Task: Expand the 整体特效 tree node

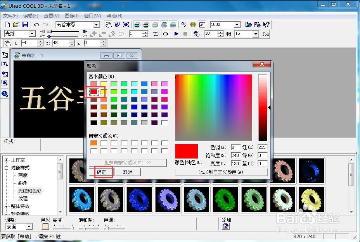Action: pos(7,206)
